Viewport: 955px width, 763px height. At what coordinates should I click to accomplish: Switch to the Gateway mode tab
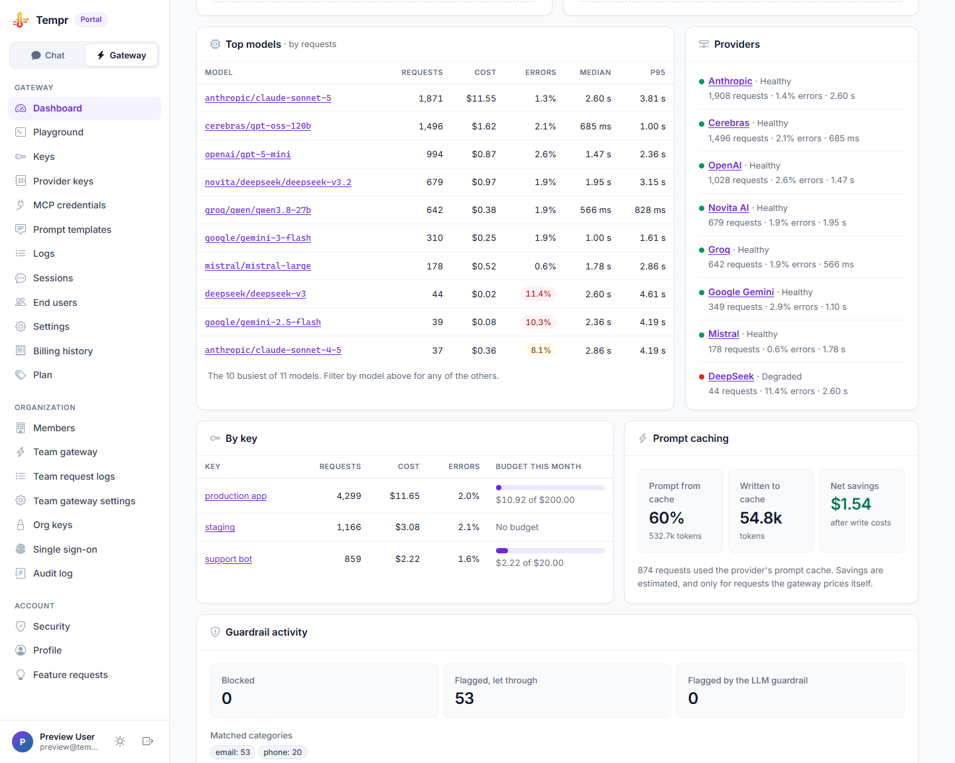(121, 55)
